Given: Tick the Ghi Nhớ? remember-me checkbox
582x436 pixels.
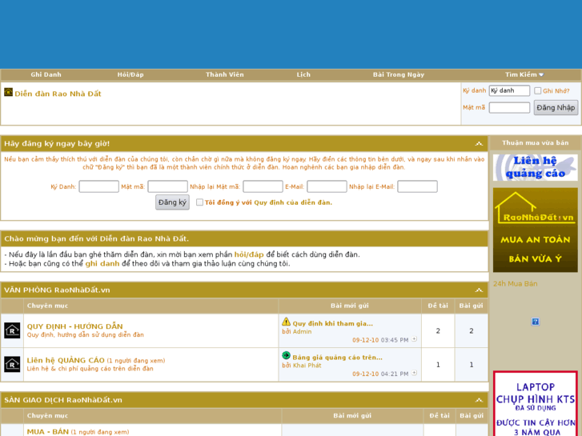Looking at the screenshot, I should 537,90.
